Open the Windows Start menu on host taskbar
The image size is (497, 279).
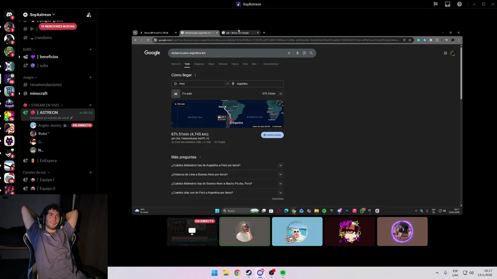click(x=214, y=273)
